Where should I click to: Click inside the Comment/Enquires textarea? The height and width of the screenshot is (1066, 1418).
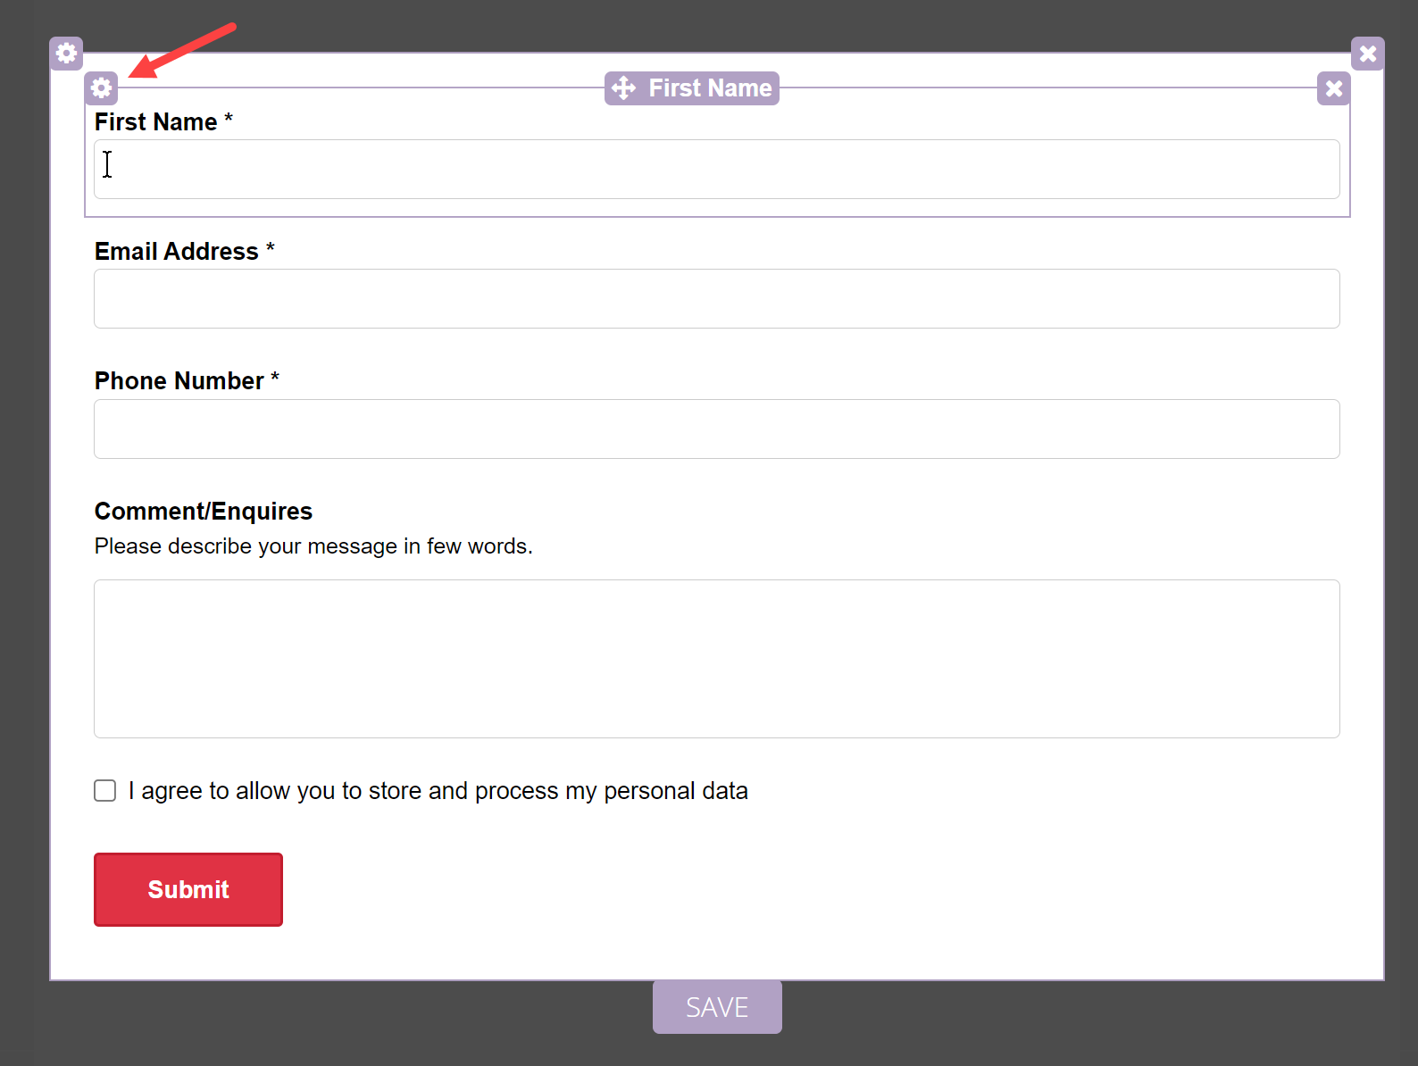pyautogui.click(x=716, y=659)
